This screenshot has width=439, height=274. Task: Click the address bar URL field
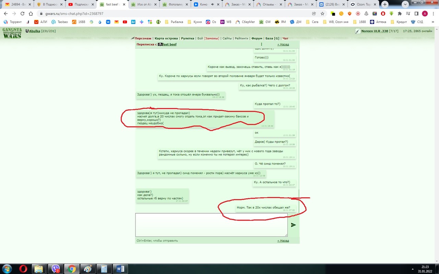tap(171, 14)
